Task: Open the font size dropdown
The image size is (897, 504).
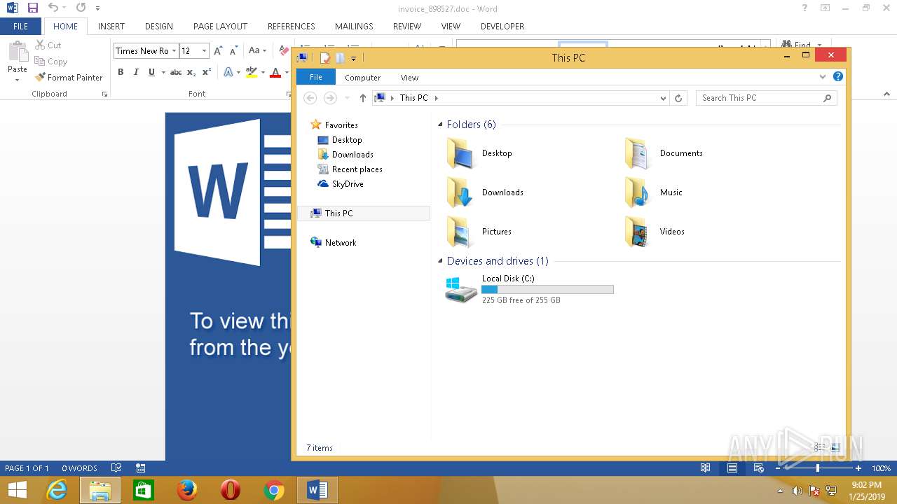Action: pos(204,50)
